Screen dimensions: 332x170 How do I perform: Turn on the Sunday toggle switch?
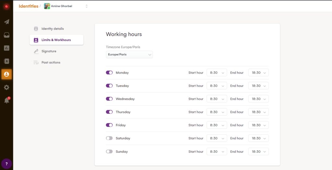(x=109, y=152)
